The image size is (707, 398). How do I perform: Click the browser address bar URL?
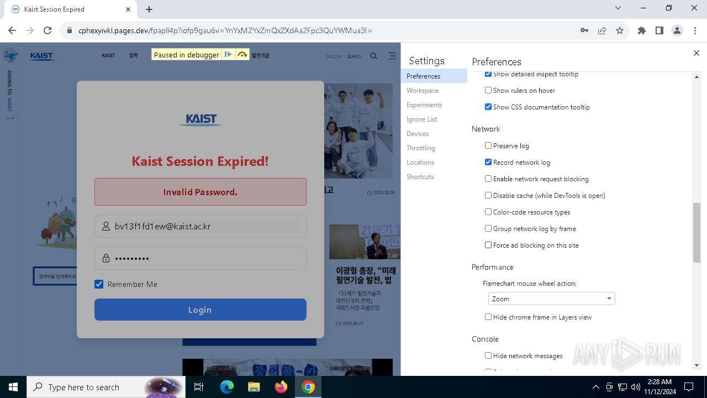[225, 30]
